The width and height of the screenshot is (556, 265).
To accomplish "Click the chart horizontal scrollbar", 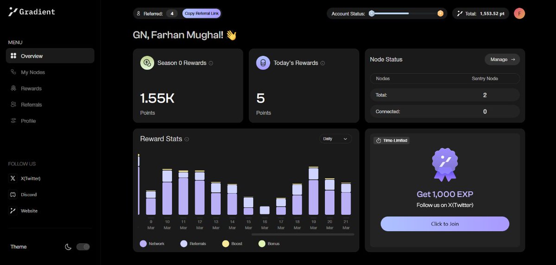I will pos(303,235).
